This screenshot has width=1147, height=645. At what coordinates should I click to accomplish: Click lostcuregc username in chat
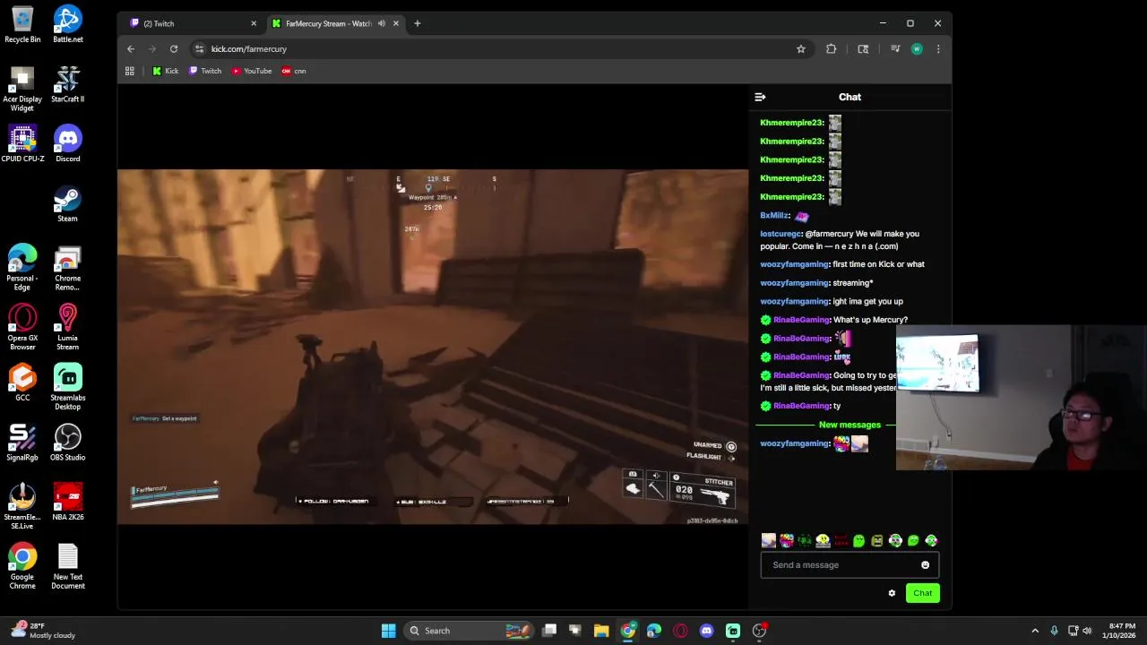[x=780, y=234]
